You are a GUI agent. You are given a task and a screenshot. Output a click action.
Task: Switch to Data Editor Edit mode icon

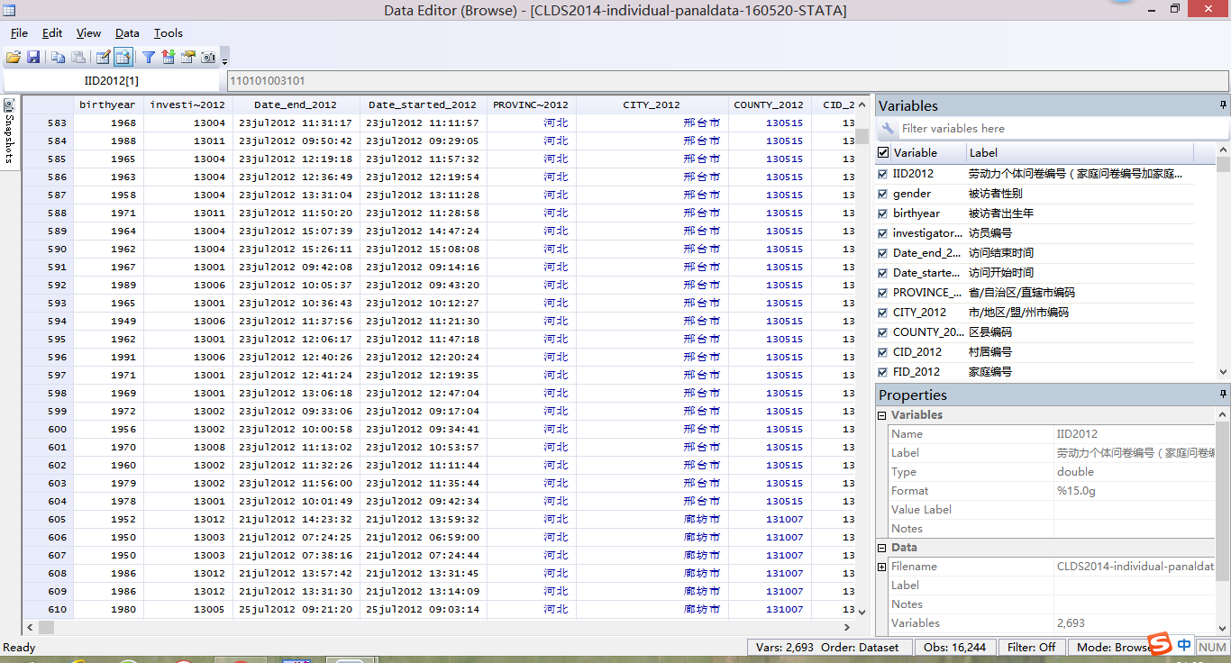[x=103, y=57]
